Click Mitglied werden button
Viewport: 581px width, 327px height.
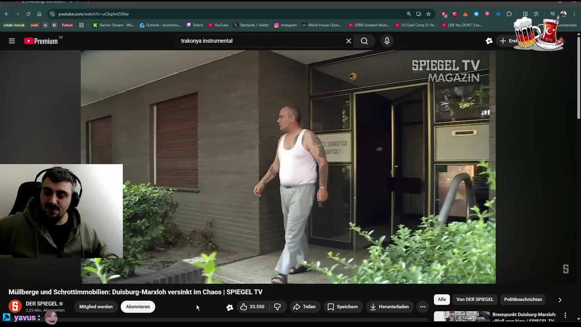click(96, 307)
